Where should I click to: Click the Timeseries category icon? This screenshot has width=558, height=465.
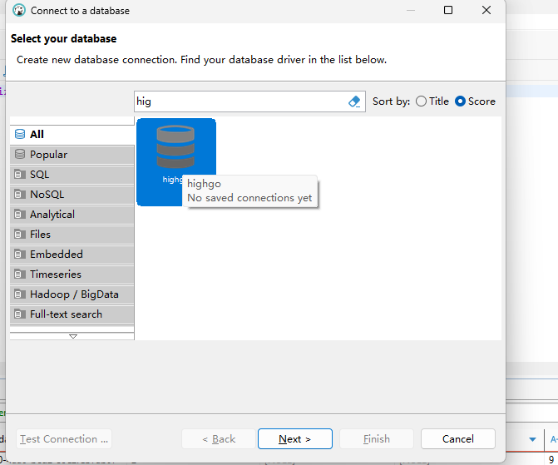pos(20,275)
